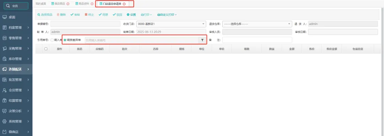
Task: Expand the 自定义打印 dropdown menu
Action: point(167,15)
